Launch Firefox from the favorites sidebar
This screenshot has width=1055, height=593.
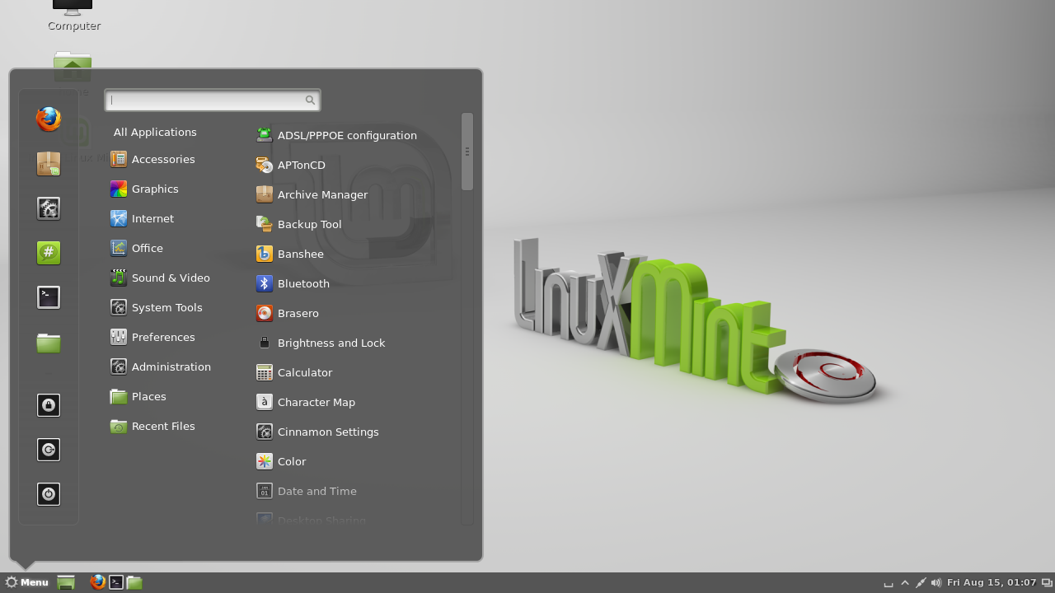49,119
